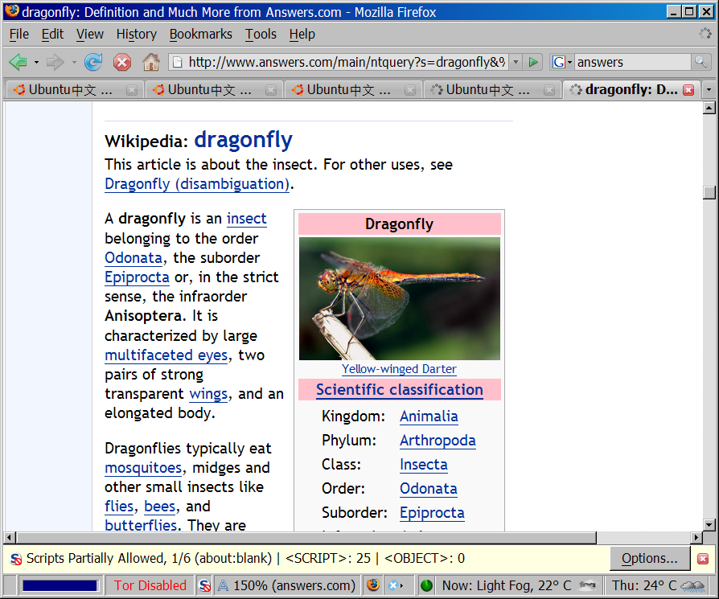Open the insect link
This screenshot has width=719, height=599.
click(247, 219)
